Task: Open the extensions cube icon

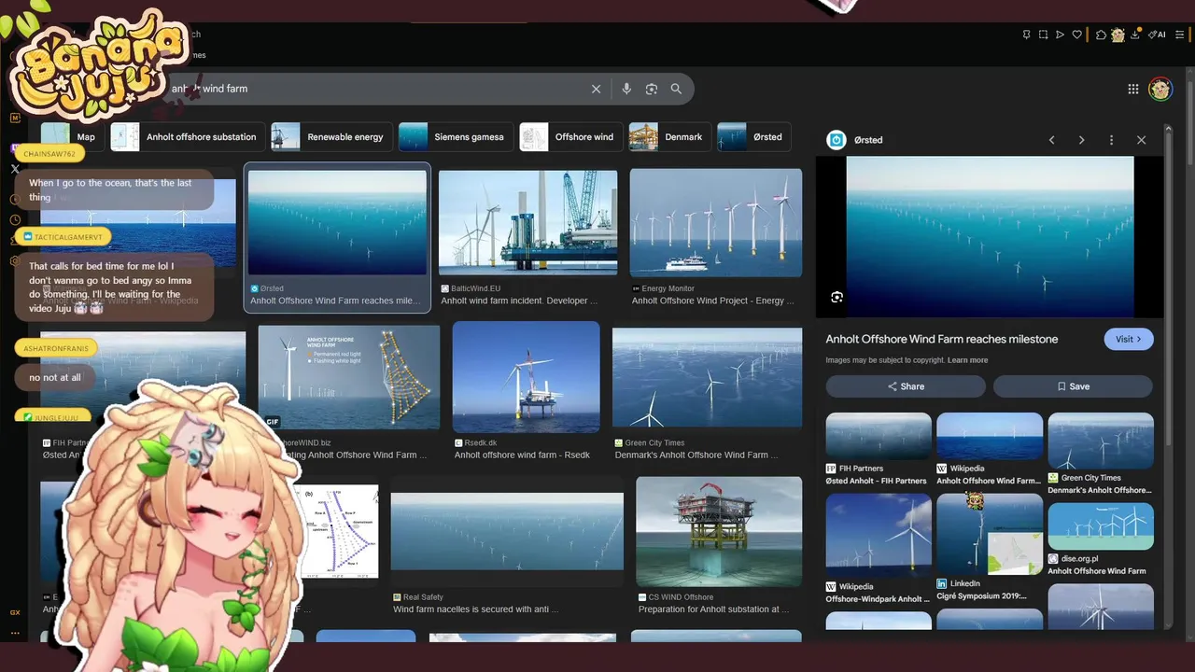Action: point(1101,35)
